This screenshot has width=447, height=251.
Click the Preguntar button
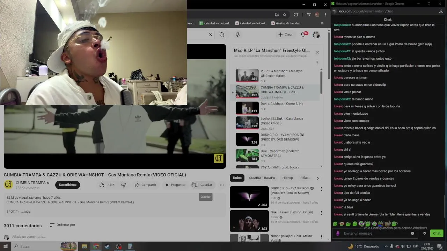coord(175,185)
